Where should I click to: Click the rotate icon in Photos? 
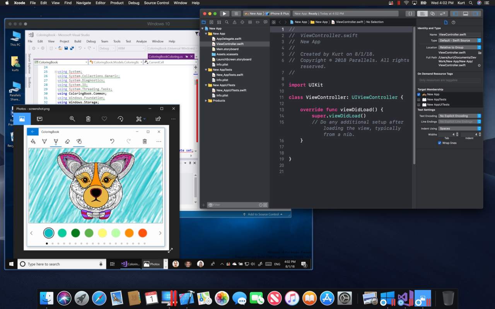120,119
